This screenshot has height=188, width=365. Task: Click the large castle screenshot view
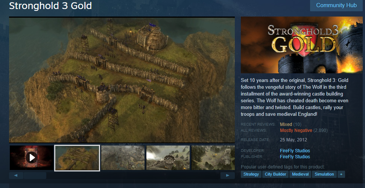(x=122, y=80)
